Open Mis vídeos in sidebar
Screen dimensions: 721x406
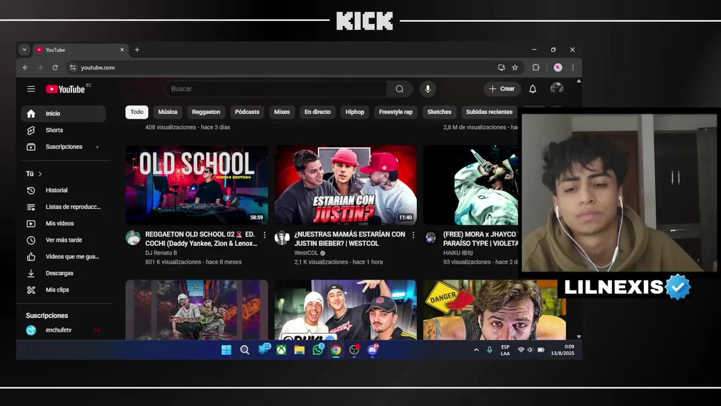tap(63, 224)
